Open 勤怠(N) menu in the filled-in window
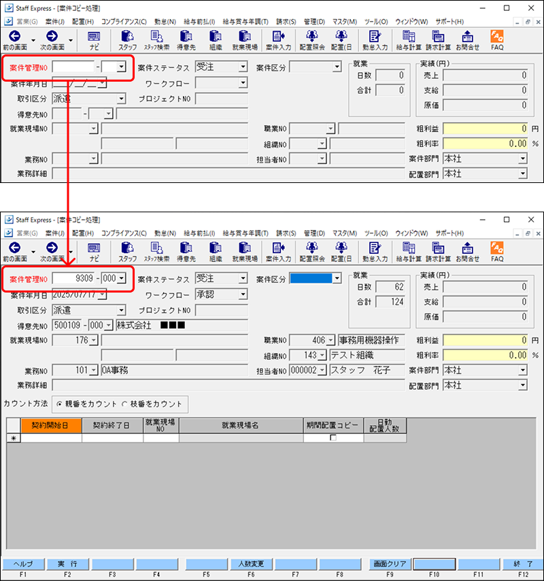Screen dimensions: 544x581 [x=165, y=233]
